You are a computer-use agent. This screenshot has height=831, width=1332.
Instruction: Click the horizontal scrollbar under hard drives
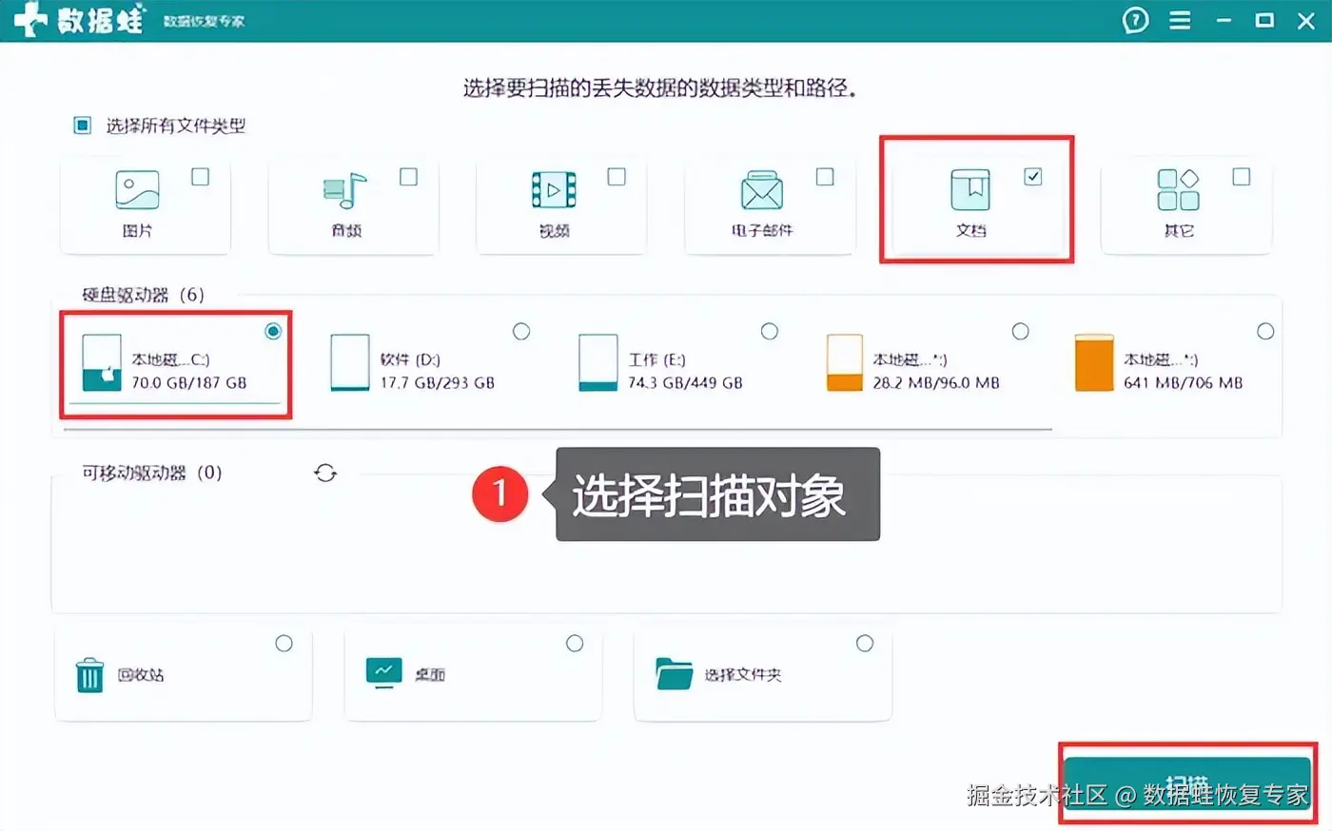(558, 430)
